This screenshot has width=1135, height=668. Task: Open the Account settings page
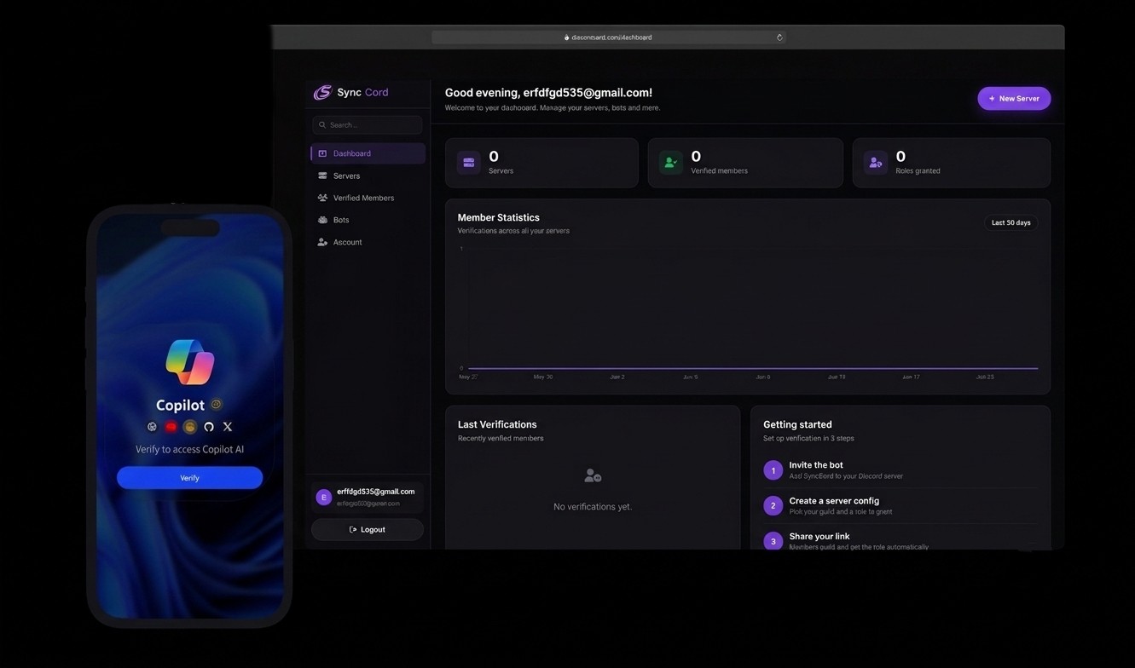click(x=368, y=242)
